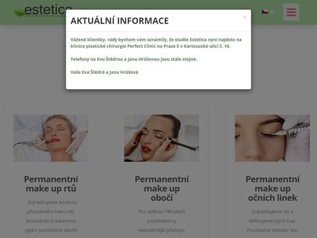
Task: Click the signature Vaše Eva Štědrá
Action: 104,72
